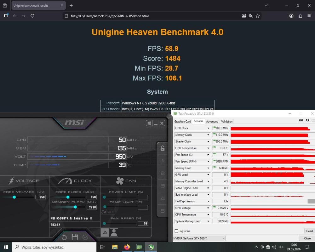This screenshot has height=252, width=315.
Task: Adjust the core clock slider handle
Action: point(68,197)
